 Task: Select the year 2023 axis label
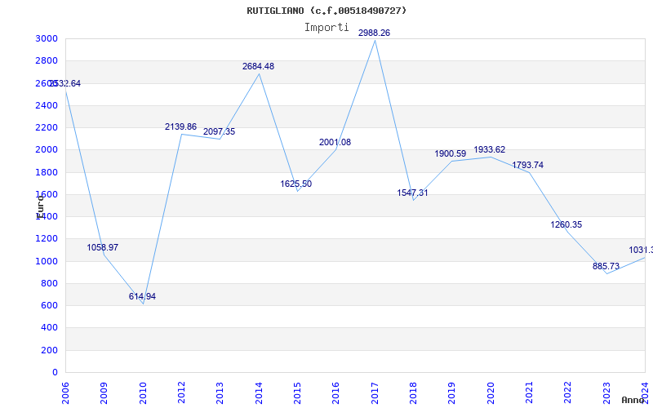pyautogui.click(x=606, y=393)
